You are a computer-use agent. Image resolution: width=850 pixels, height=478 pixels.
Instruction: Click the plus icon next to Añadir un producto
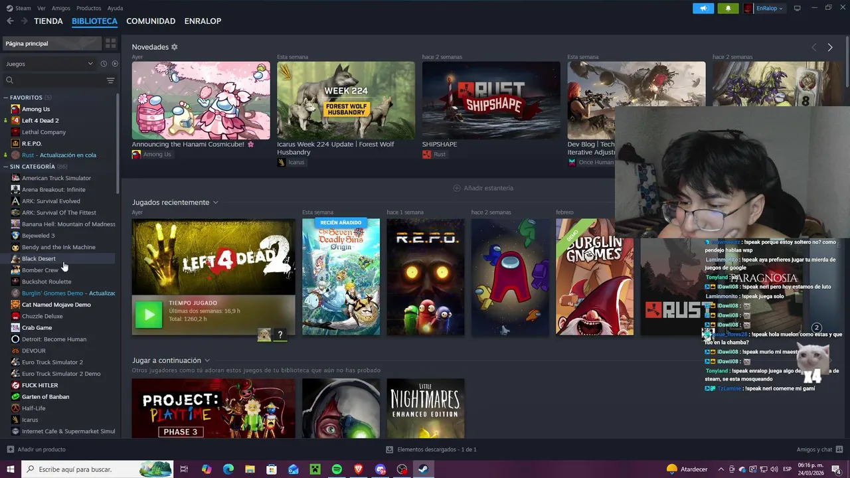(11, 449)
